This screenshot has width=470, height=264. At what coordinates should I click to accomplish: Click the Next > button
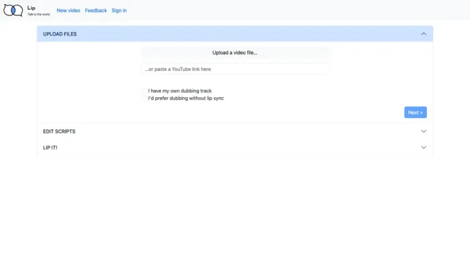416,113
